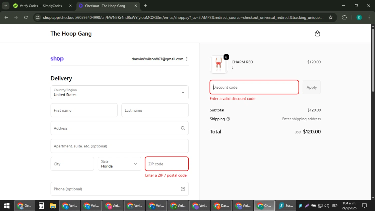Open the State dropdown showing Florida

(x=119, y=164)
